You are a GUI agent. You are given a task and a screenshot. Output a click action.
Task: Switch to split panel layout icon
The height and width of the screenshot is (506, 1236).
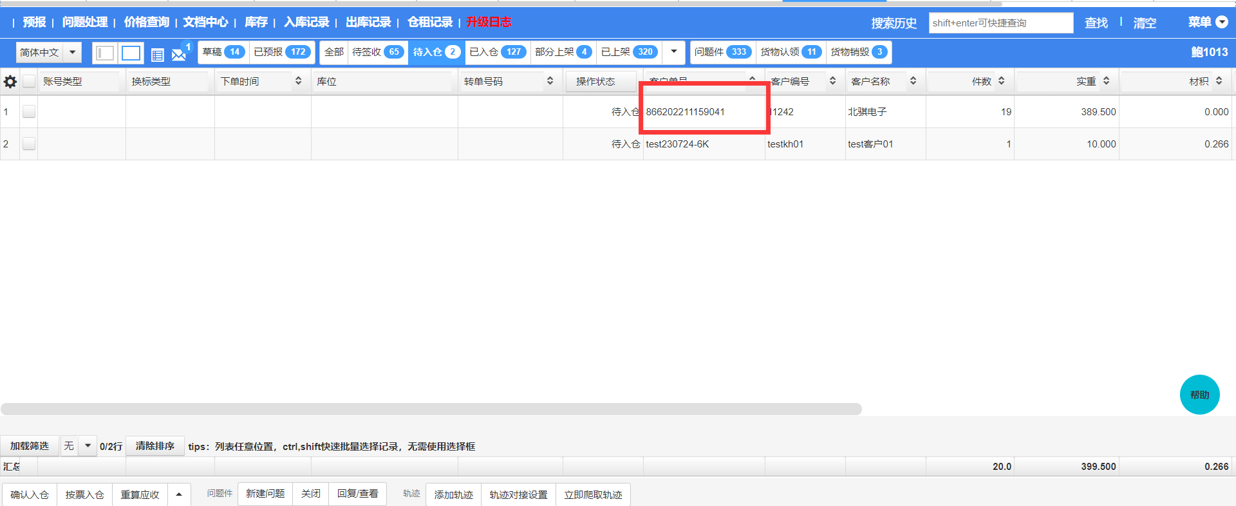tap(105, 53)
